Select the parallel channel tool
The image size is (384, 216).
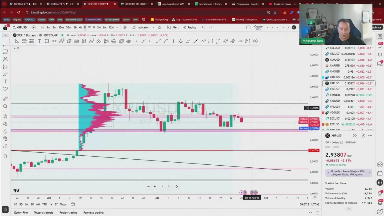click(226, 41)
